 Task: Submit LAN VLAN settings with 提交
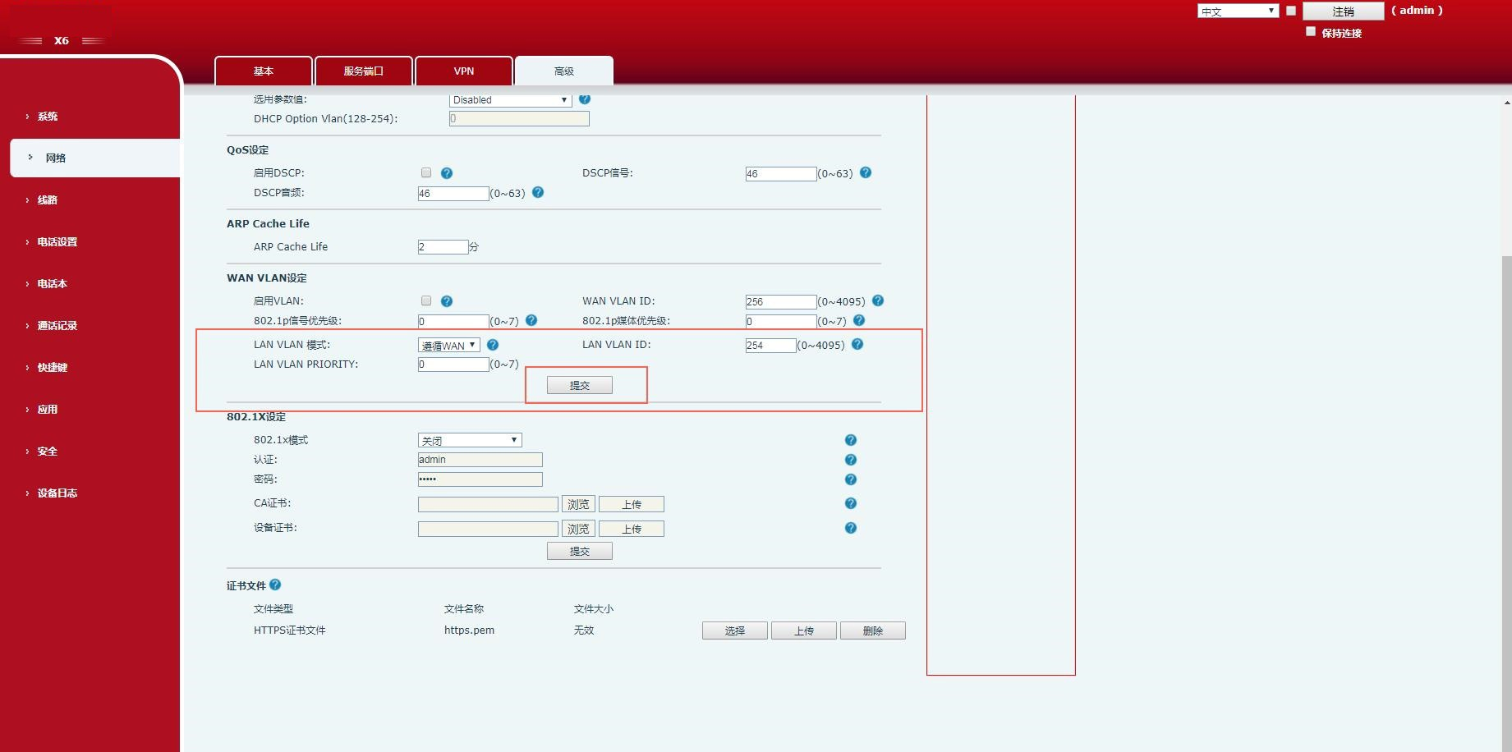coord(580,384)
